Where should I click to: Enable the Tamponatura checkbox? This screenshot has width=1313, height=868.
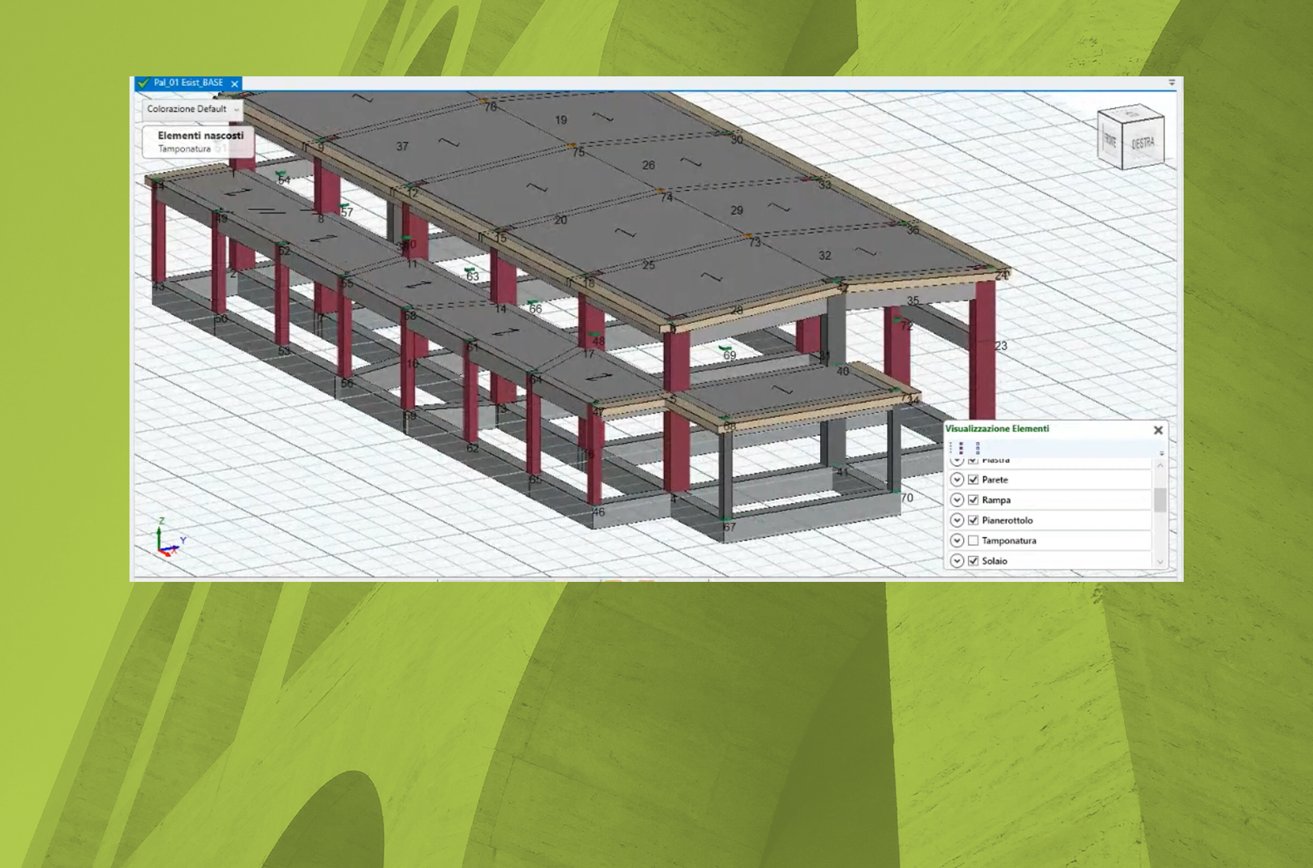pos(973,541)
